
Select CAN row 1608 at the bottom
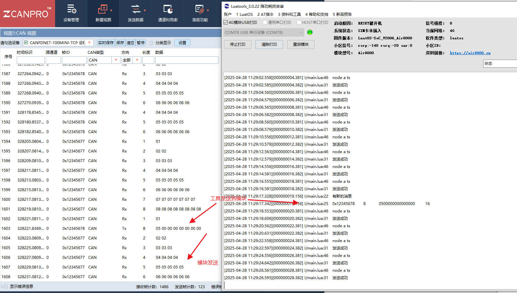(110, 277)
